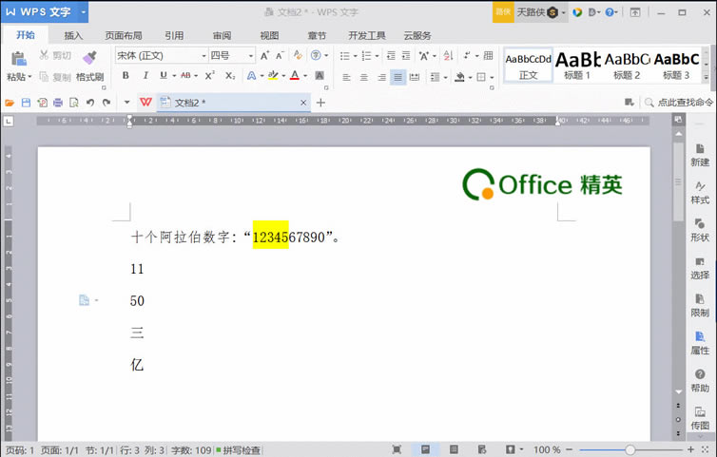Click the vertical scrollbar down arrow

pos(679,392)
